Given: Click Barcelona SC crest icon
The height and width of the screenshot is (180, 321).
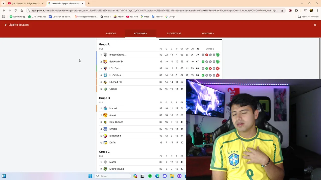Looking at the screenshot, I should [x=105, y=61].
